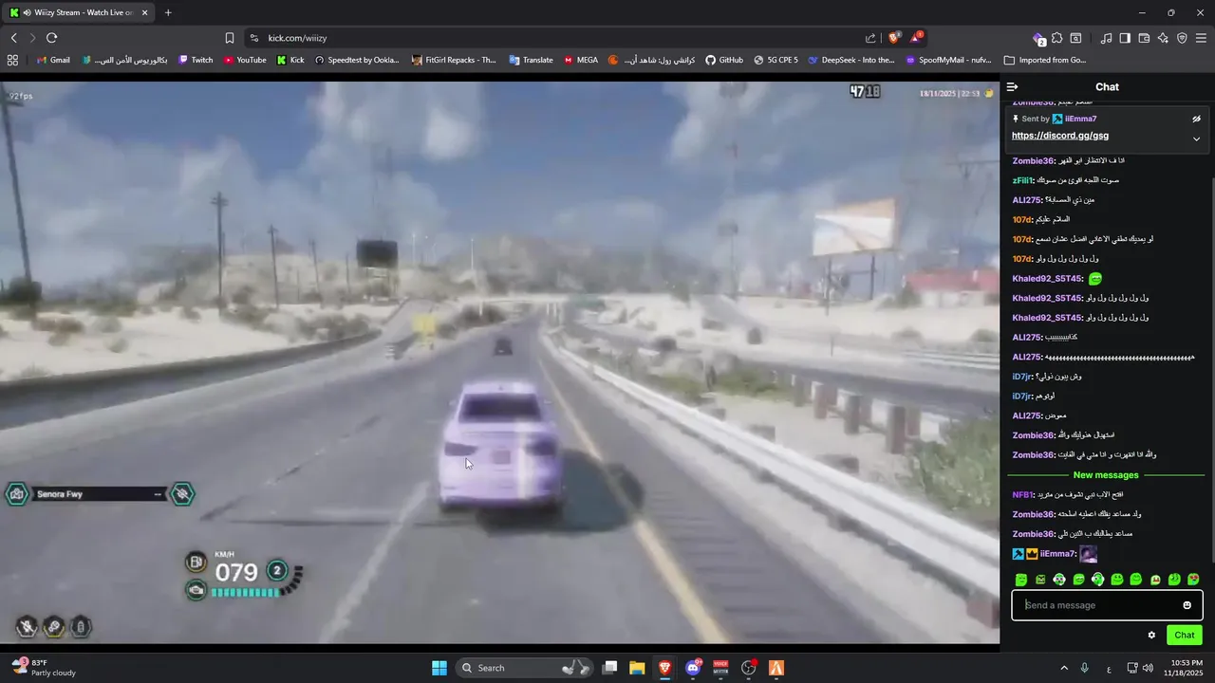Viewport: 1215px width, 683px height.
Task: Open the discord.gg/gsg pinned link
Action: (x=1060, y=136)
